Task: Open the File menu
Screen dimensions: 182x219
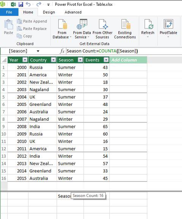Action: 9,12
